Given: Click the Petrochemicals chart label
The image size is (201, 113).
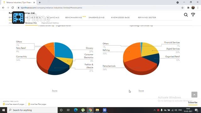Looking at the screenshot, I should pyautogui.click(x=109, y=66).
